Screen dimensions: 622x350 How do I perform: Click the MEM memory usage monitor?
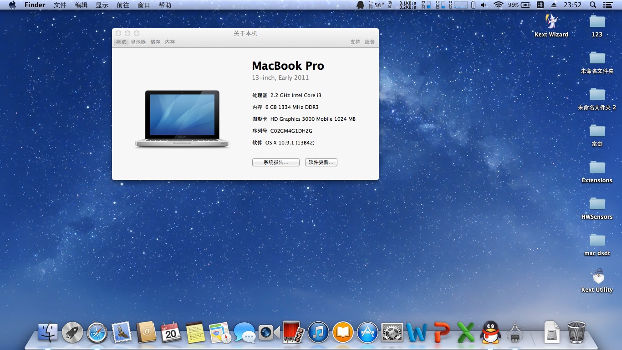click(x=426, y=5)
